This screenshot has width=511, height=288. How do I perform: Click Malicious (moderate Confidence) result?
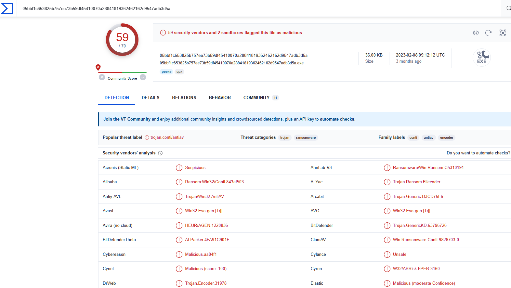(424, 283)
